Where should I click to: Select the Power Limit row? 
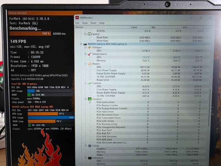point(149,80)
